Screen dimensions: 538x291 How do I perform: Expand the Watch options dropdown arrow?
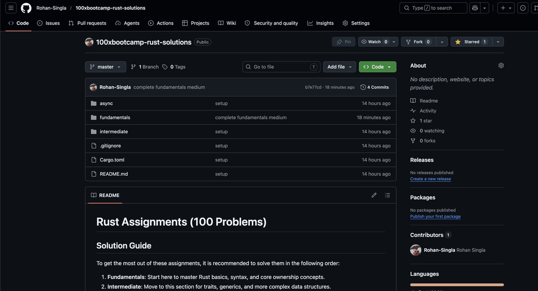pyautogui.click(x=394, y=42)
